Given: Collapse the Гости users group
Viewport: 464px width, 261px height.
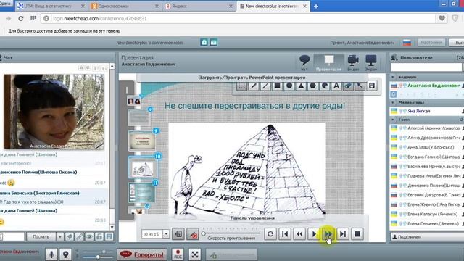Looking at the screenshot, I should (393, 120).
